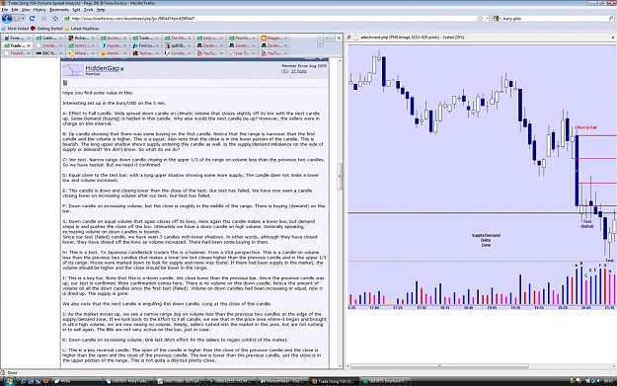
Task: Open the HiddenGap member profile link
Action: pos(102,68)
